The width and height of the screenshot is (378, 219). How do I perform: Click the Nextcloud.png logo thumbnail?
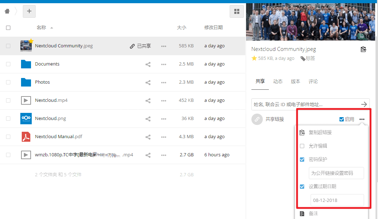point(26,119)
